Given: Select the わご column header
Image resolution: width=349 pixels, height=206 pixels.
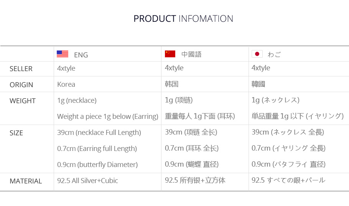Looking at the screenshot, I should pyautogui.click(x=274, y=54).
